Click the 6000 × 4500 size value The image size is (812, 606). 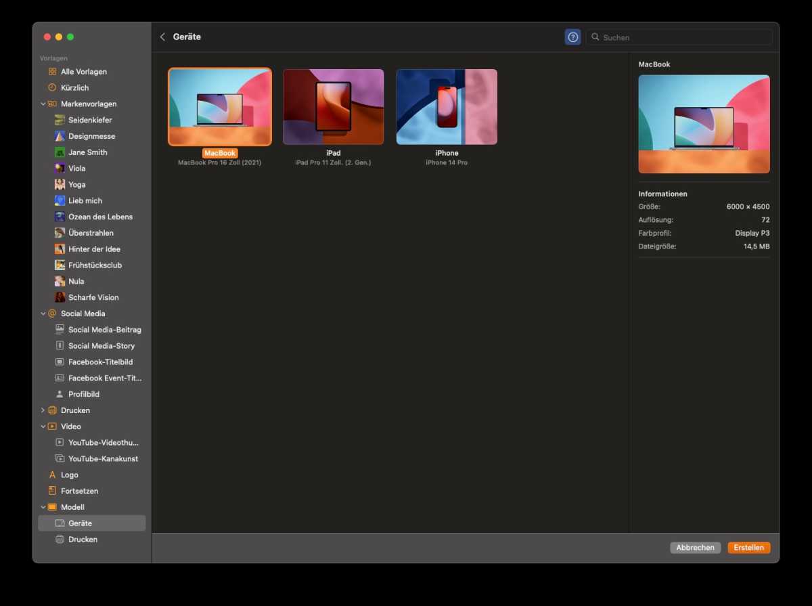click(x=748, y=207)
